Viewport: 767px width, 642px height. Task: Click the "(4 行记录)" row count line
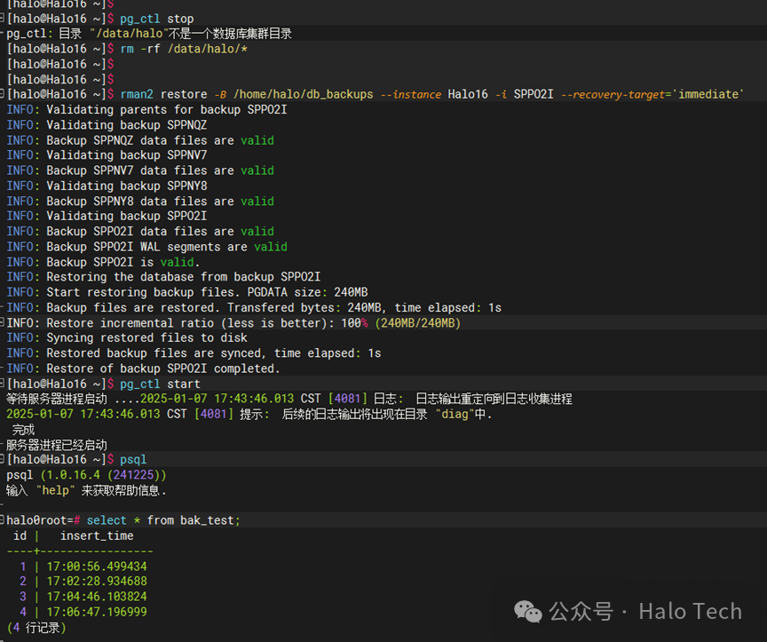click(36, 627)
